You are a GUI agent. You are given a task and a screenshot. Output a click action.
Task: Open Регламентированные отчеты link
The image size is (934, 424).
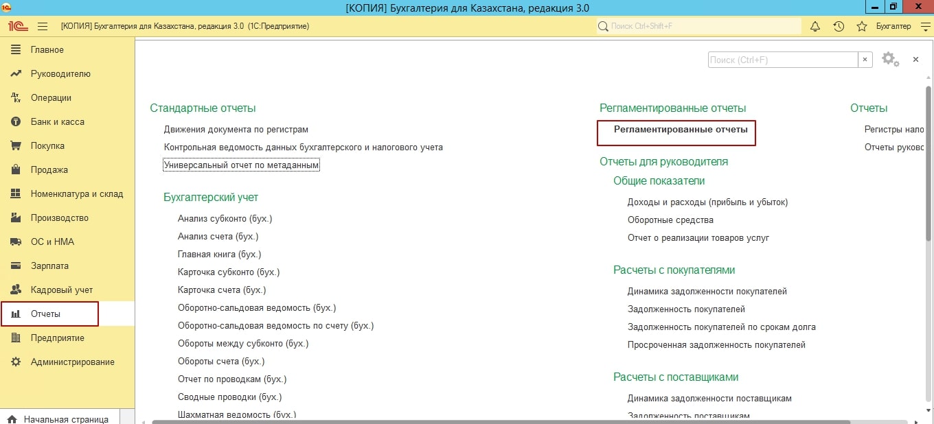pos(680,130)
